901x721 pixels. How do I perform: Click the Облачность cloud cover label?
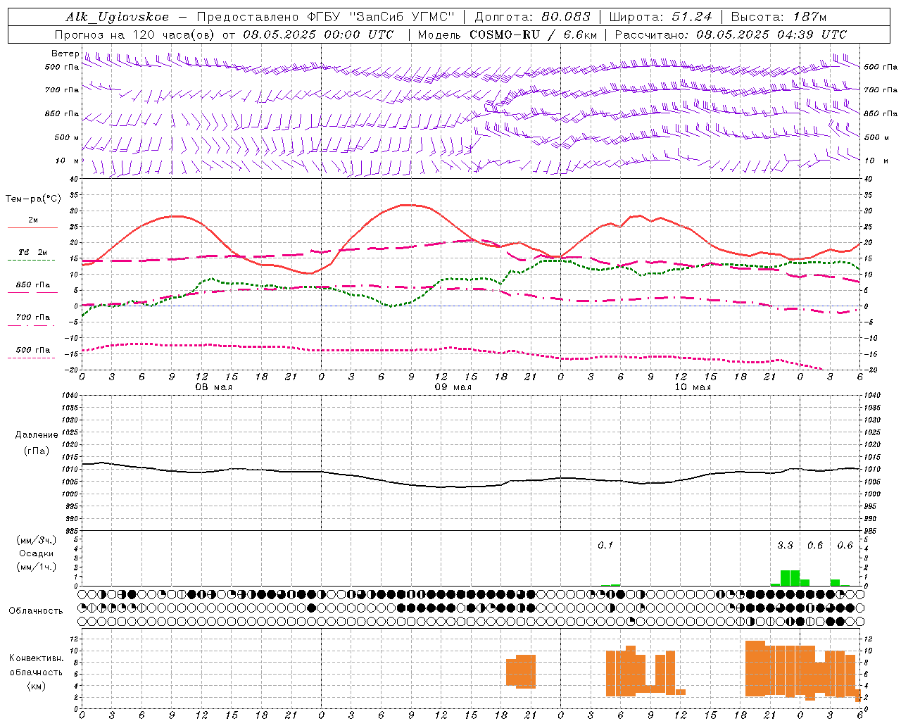[x=36, y=611]
